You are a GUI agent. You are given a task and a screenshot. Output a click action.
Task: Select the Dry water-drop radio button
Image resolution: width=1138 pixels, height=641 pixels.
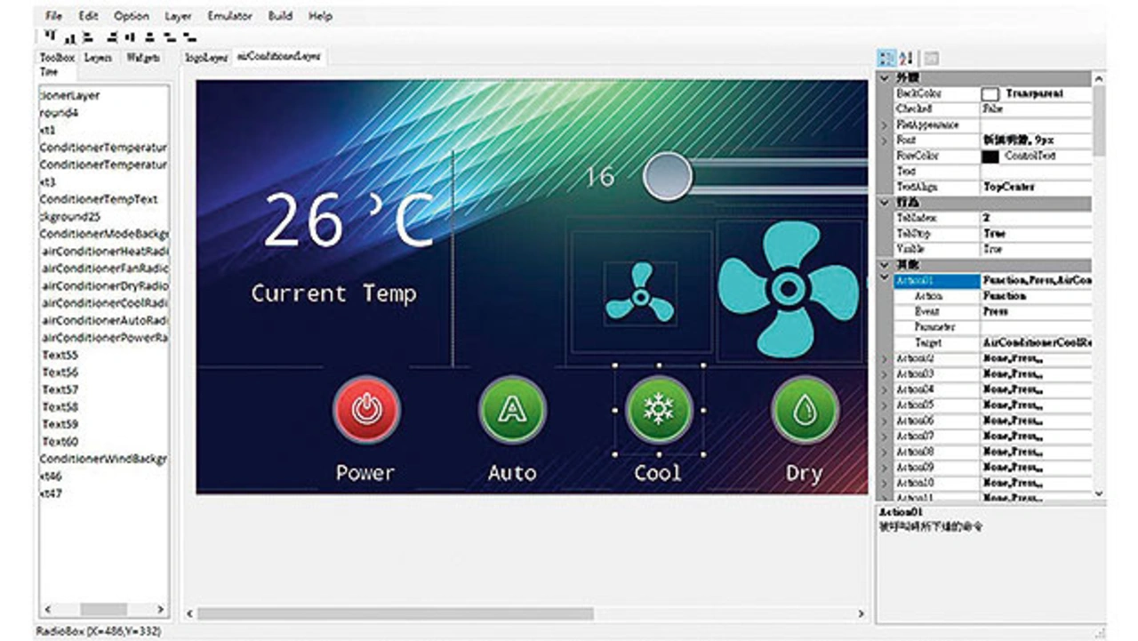(x=805, y=410)
